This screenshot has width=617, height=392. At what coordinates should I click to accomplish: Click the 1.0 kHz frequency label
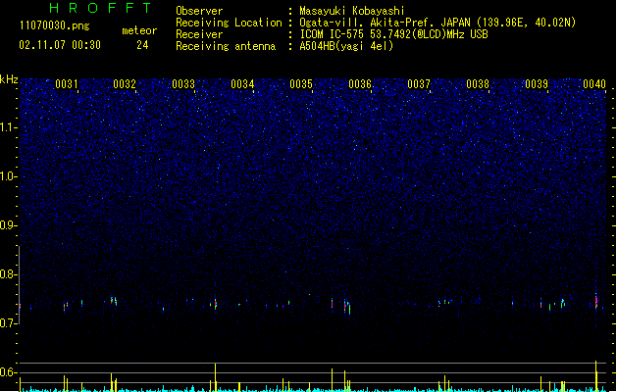(x=9, y=176)
